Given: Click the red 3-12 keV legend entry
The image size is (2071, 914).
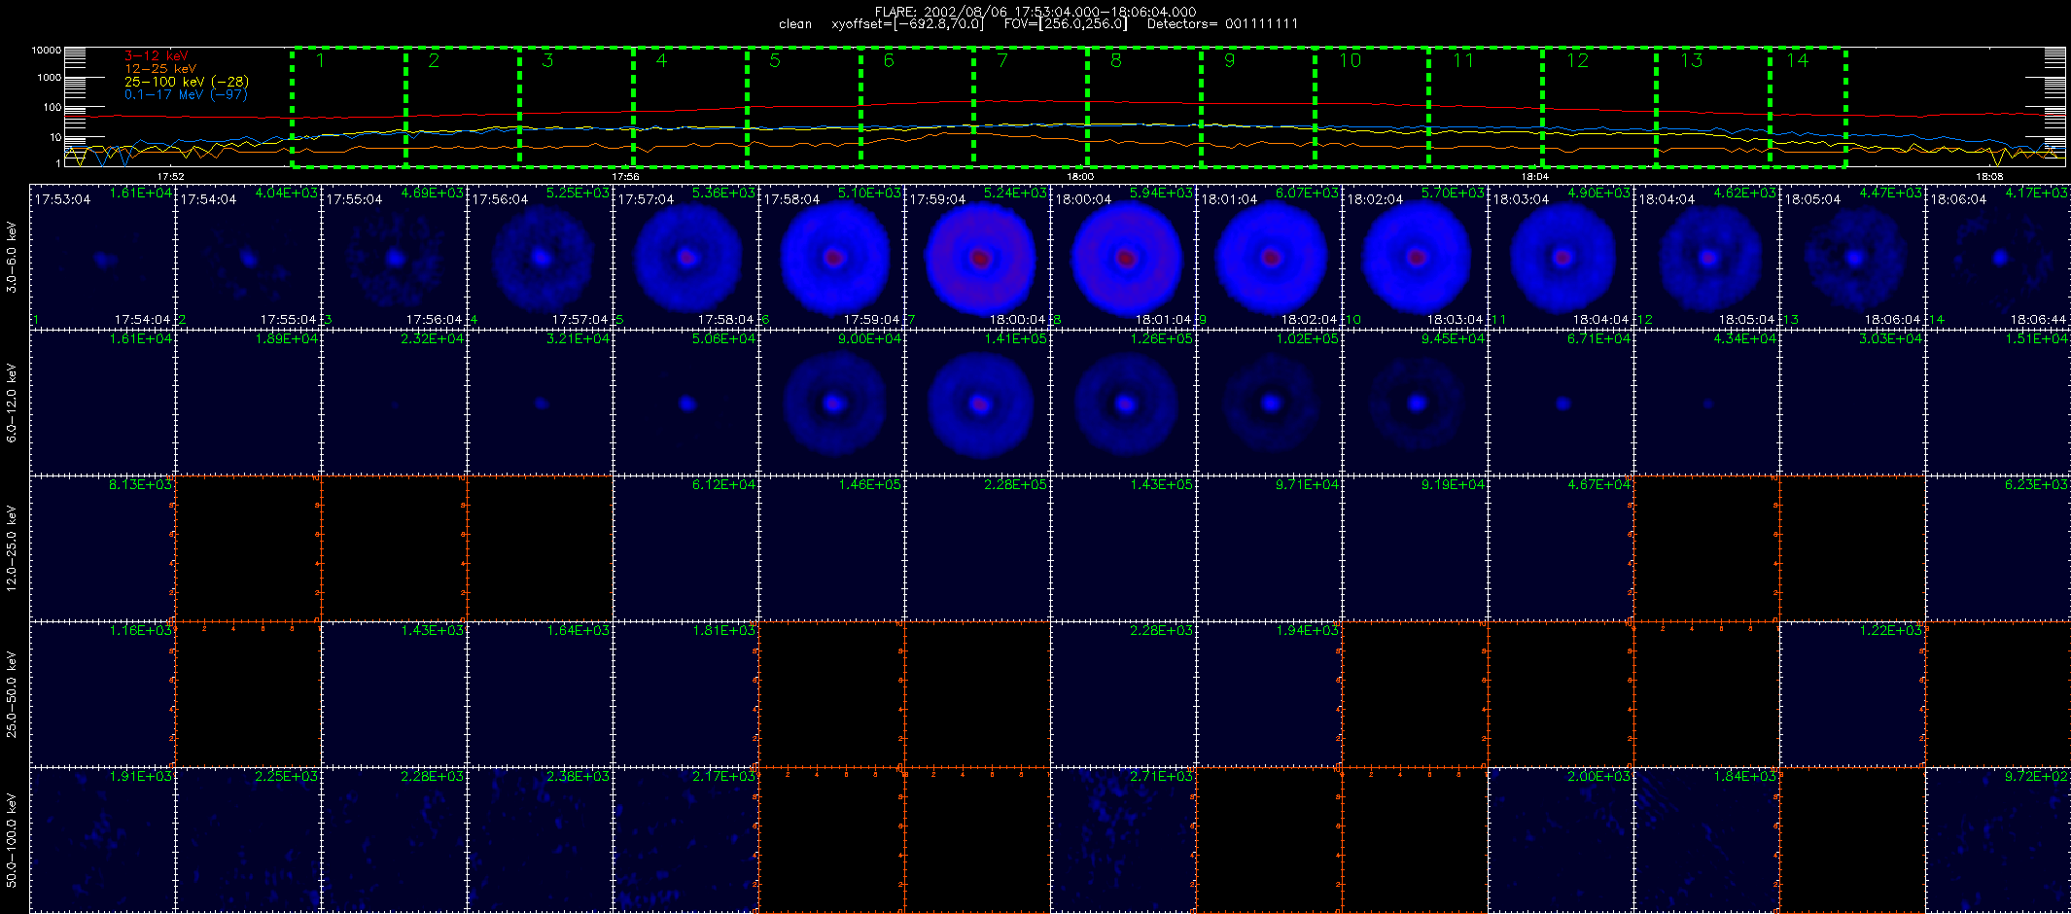Looking at the screenshot, I should click(x=157, y=56).
